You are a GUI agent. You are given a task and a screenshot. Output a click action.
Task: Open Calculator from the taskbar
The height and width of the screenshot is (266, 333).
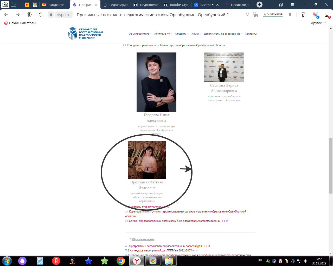(40, 261)
